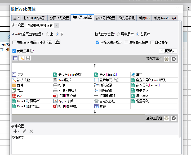Switch to 打印机(服务器) tab
Screen dimensions: 191x155
[x=35, y=18]
